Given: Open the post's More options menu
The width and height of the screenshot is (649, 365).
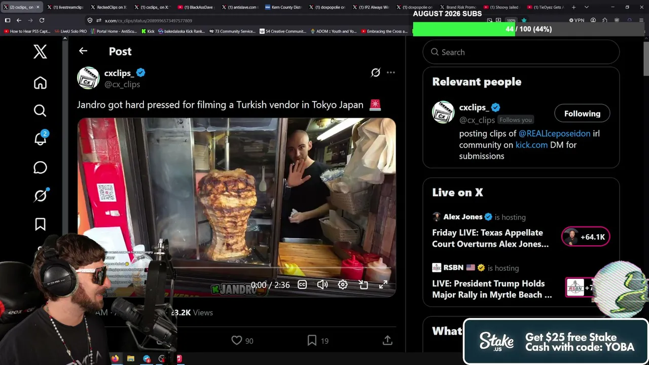Looking at the screenshot, I should (391, 72).
